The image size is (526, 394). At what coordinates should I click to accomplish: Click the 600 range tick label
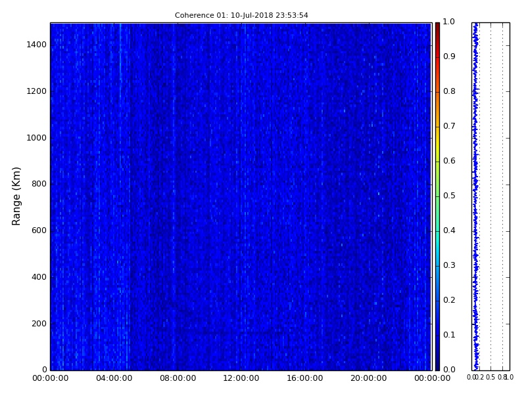[x=39, y=230]
